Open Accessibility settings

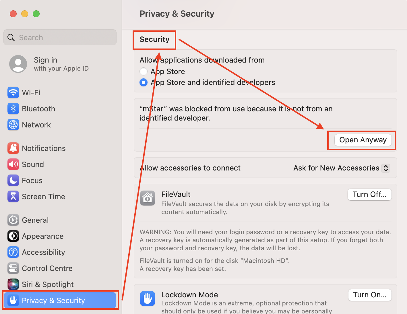tap(13, 252)
